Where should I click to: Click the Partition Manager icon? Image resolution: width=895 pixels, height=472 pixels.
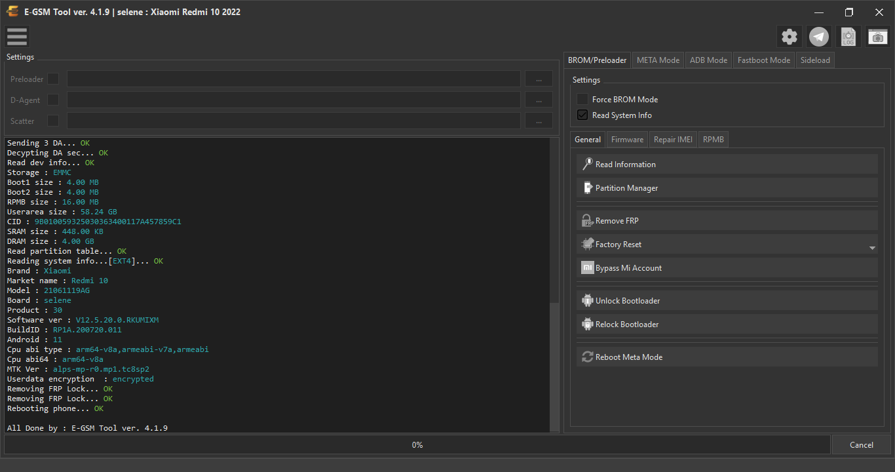[x=588, y=187]
